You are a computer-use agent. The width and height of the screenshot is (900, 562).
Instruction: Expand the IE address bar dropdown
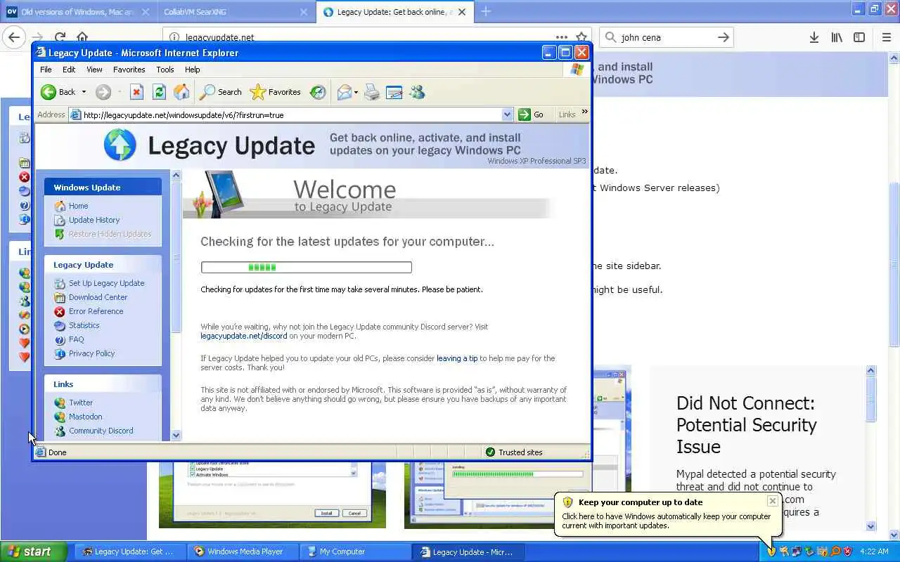(508, 115)
